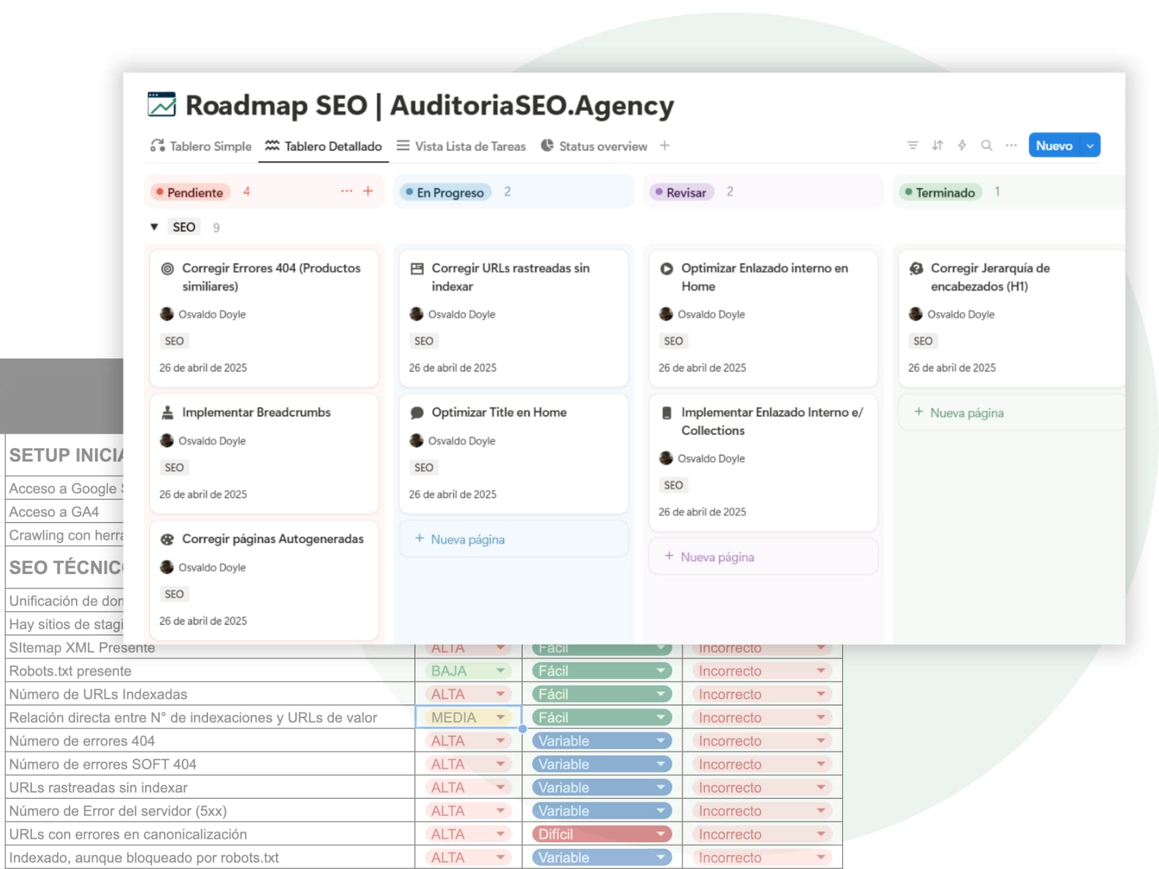This screenshot has width=1159, height=869.
Task: Open MEDIA priority dropdown in selected cell
Action: [500, 717]
